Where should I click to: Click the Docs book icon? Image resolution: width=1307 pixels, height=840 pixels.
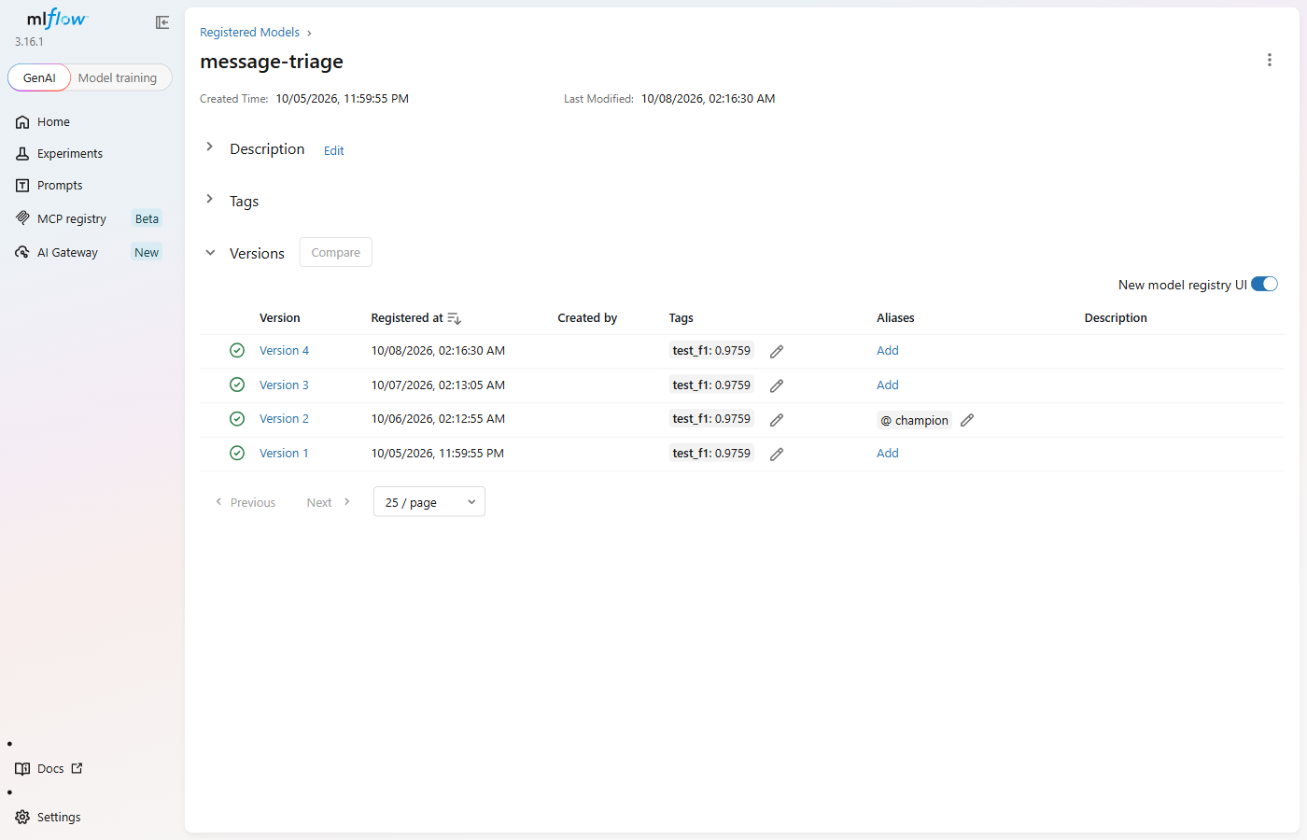coord(22,769)
